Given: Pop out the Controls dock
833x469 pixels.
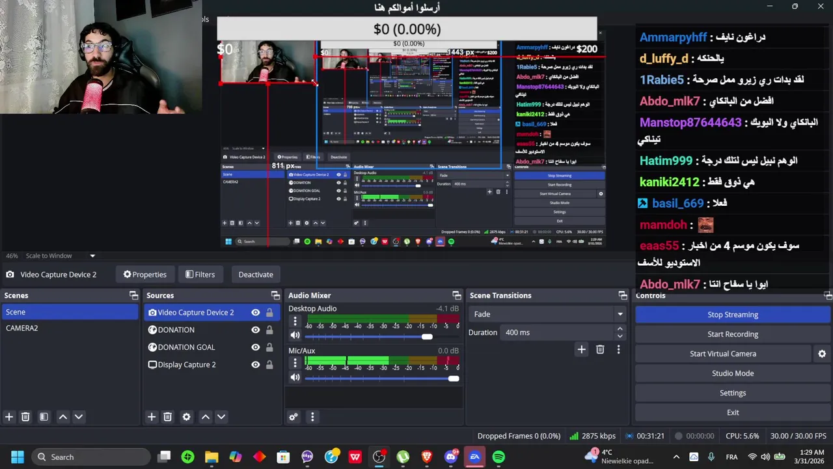Looking at the screenshot, I should click(828, 296).
